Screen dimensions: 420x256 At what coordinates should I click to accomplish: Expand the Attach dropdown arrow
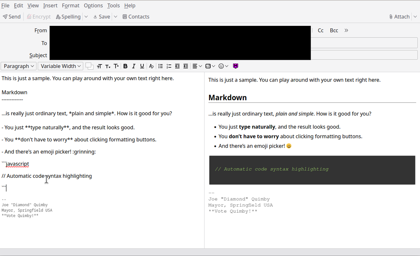415,17
